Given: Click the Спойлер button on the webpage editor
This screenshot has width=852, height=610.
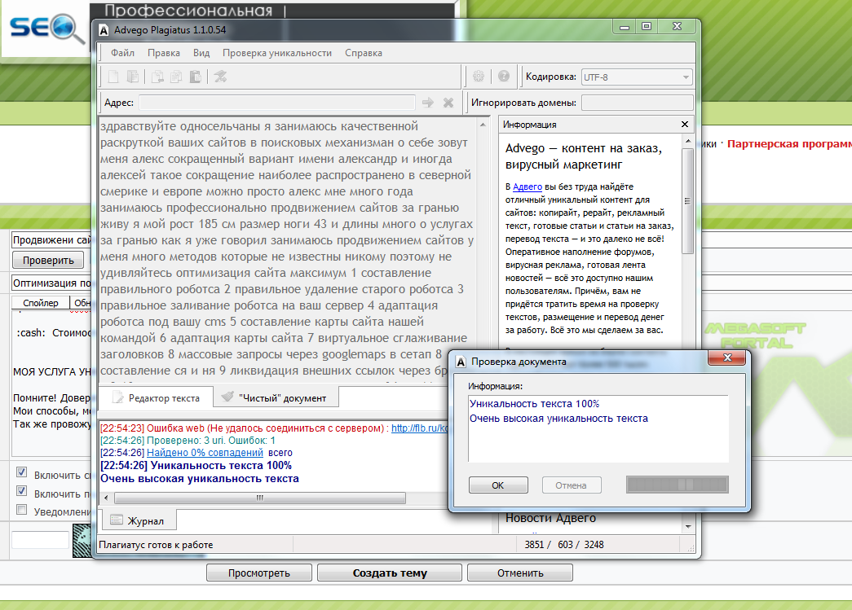Looking at the screenshot, I should click(x=41, y=303).
